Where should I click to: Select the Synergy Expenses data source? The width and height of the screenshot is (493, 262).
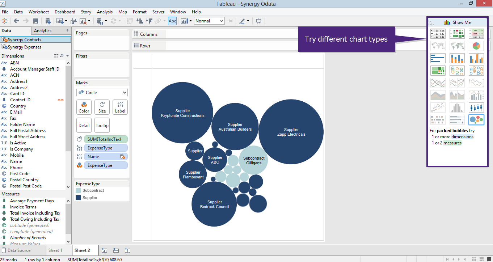(35, 47)
